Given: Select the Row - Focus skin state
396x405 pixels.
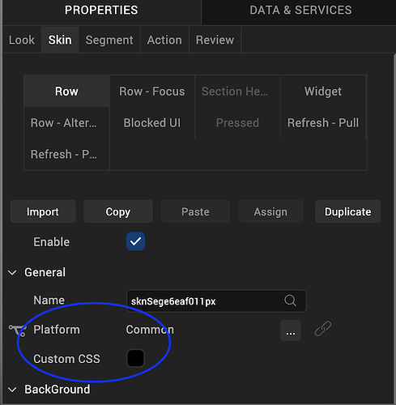Looking at the screenshot, I should click(x=152, y=92).
